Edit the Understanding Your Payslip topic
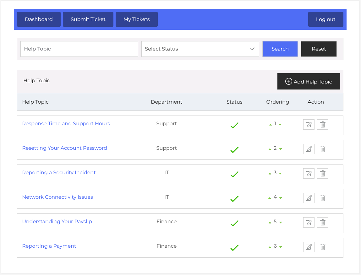361x275 pixels. click(309, 223)
